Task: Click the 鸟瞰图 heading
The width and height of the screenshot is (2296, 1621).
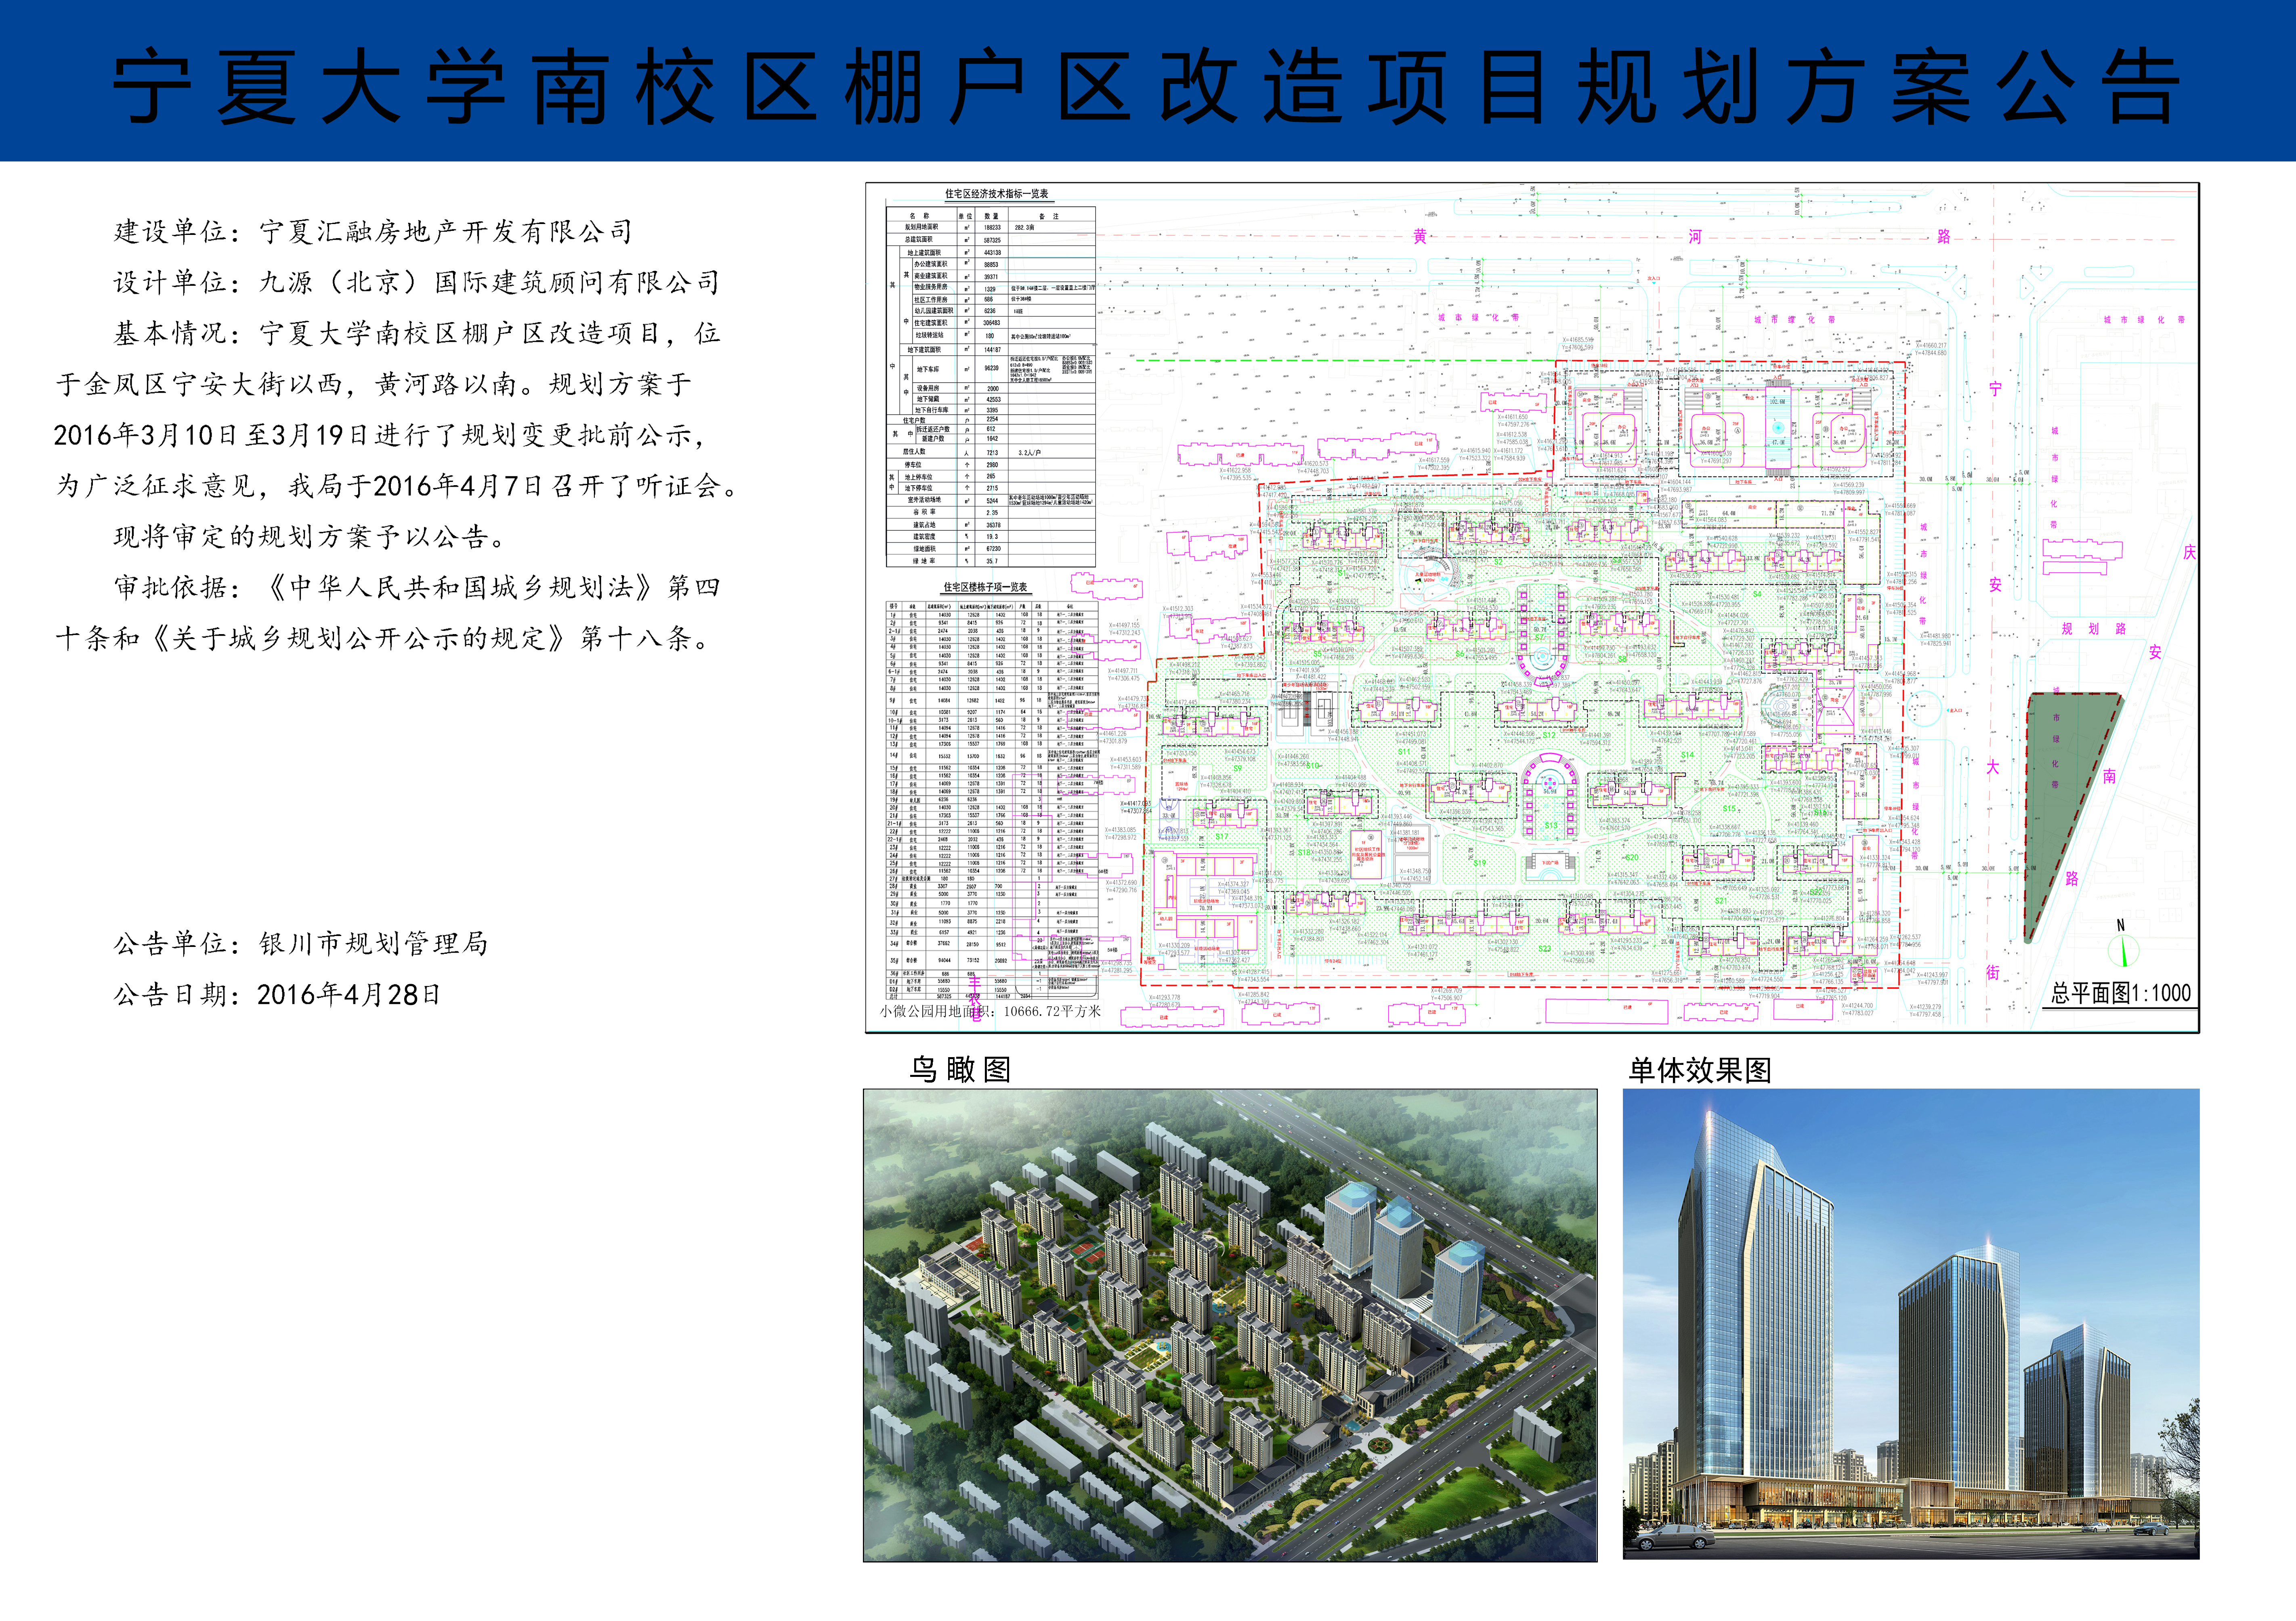Action: pos(960,1069)
